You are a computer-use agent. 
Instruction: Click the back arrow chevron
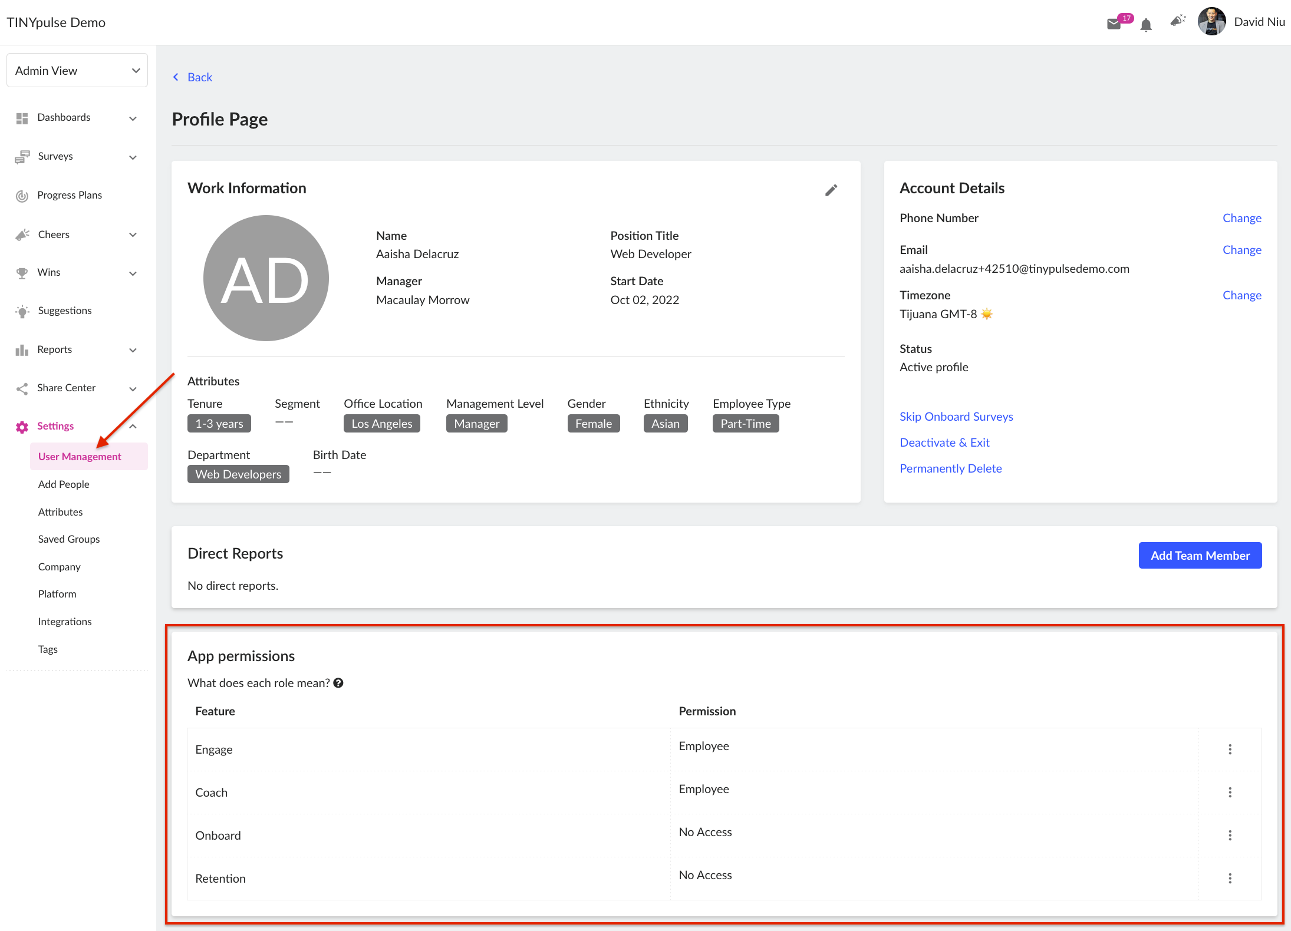click(176, 77)
